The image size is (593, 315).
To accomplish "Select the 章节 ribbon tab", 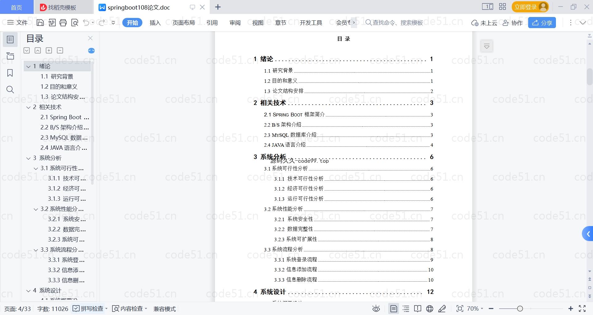I will tap(281, 23).
